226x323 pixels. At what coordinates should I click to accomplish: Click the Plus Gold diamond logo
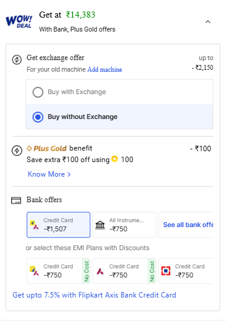coord(29,148)
